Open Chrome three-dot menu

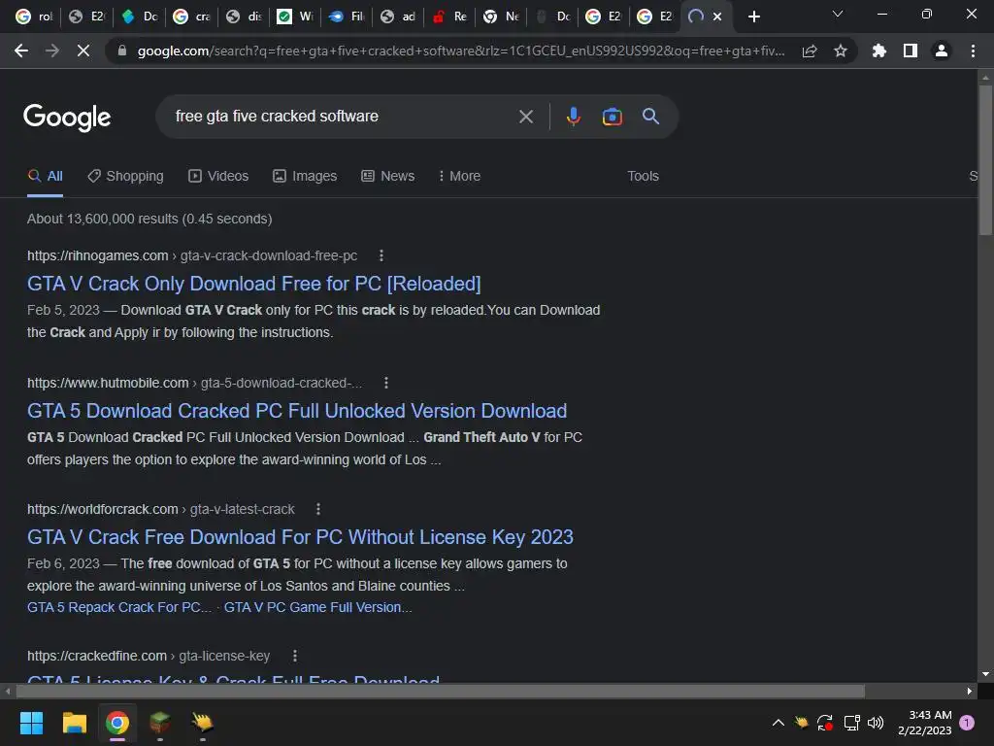pyautogui.click(x=973, y=51)
